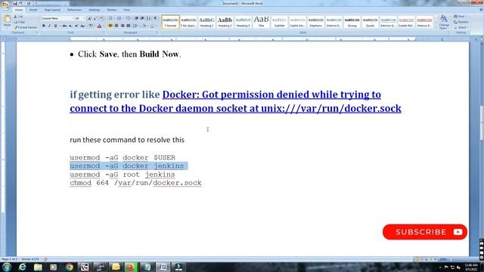The height and width of the screenshot is (272, 484).
Task: Open the paragraph shading color menu
Action: (x=144, y=26)
